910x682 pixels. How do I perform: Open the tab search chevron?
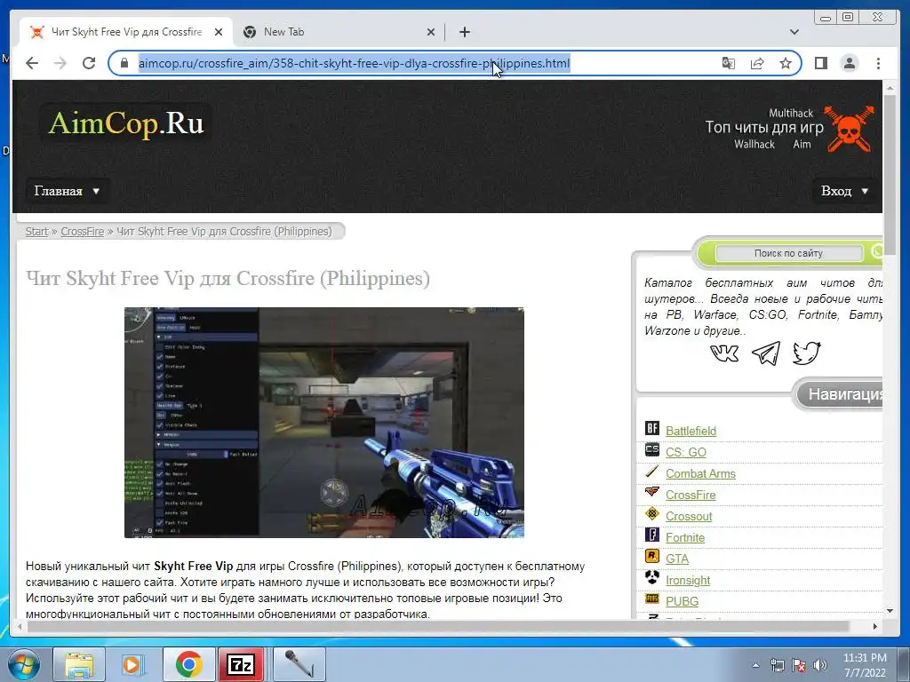[x=794, y=32]
